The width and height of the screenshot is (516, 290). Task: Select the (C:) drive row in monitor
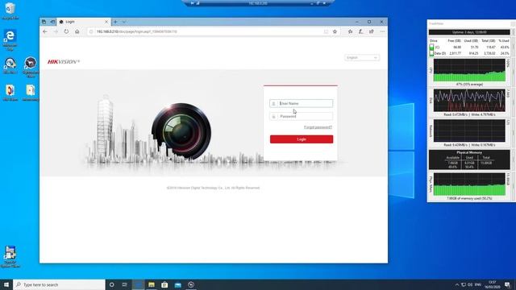click(469, 48)
